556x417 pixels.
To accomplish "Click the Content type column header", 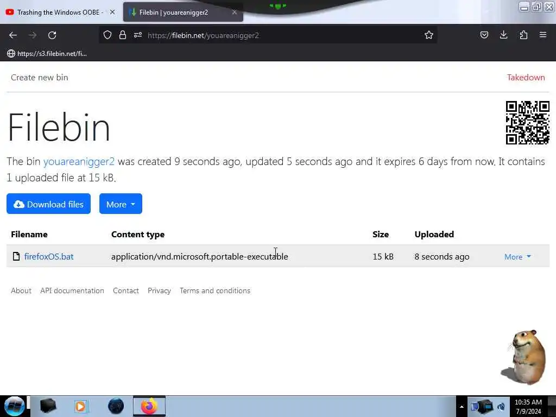I will [138, 235].
